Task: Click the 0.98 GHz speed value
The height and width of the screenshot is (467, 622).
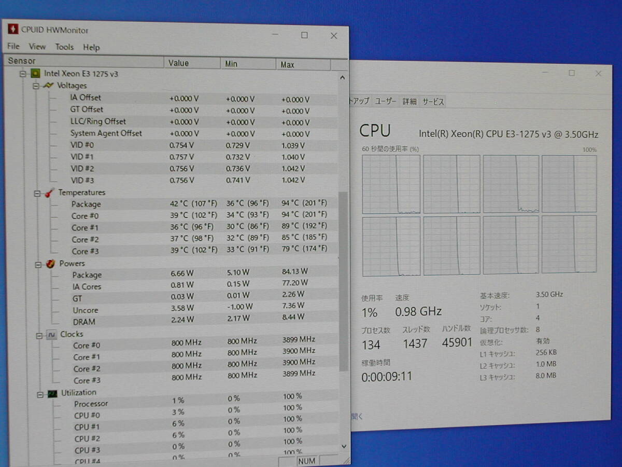Action: click(418, 312)
